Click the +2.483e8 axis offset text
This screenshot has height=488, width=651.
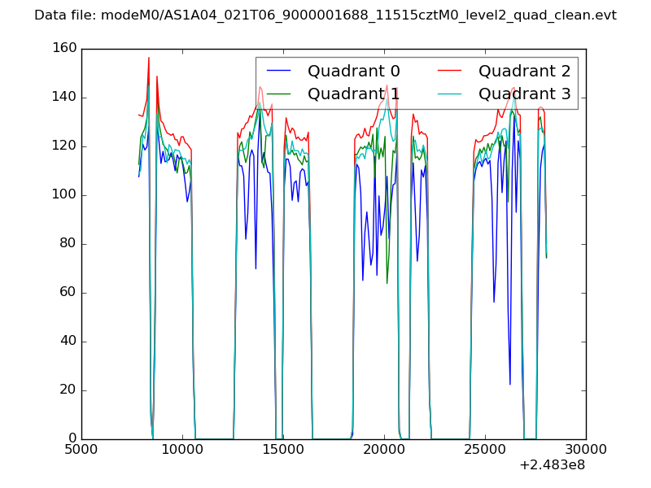(x=552, y=465)
